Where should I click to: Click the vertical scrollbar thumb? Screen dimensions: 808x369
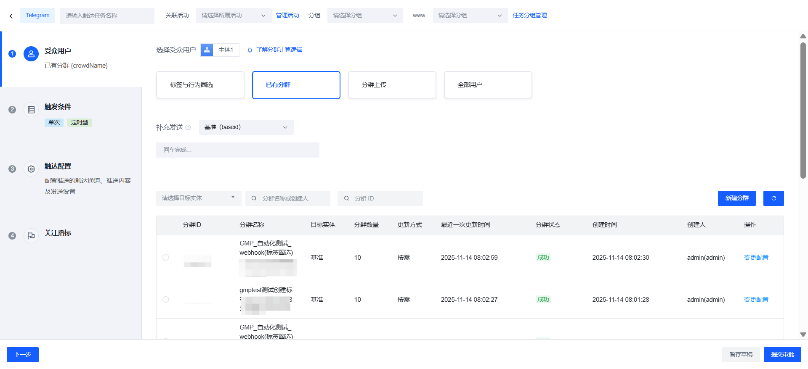[x=803, y=109]
